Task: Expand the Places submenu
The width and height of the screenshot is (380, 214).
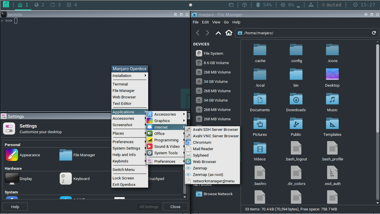Action: click(129, 133)
